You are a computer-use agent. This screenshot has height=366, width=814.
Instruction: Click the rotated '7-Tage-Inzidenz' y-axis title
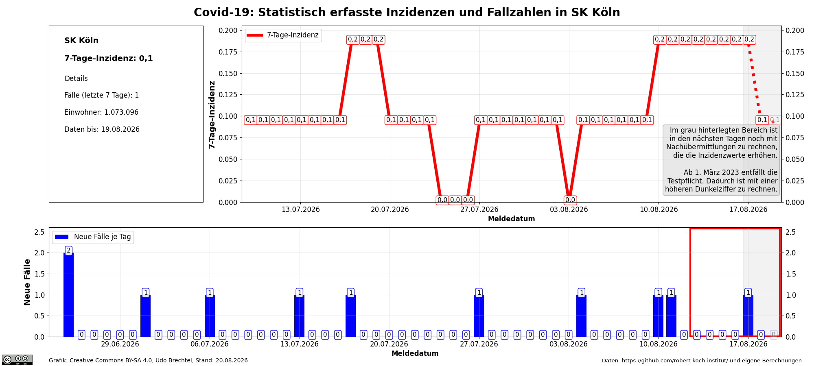tap(212, 115)
